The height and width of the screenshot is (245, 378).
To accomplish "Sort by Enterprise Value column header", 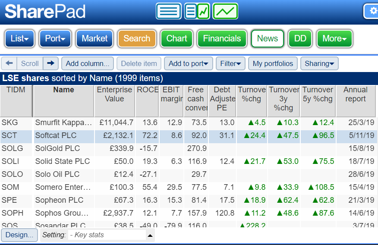I will (114, 101).
